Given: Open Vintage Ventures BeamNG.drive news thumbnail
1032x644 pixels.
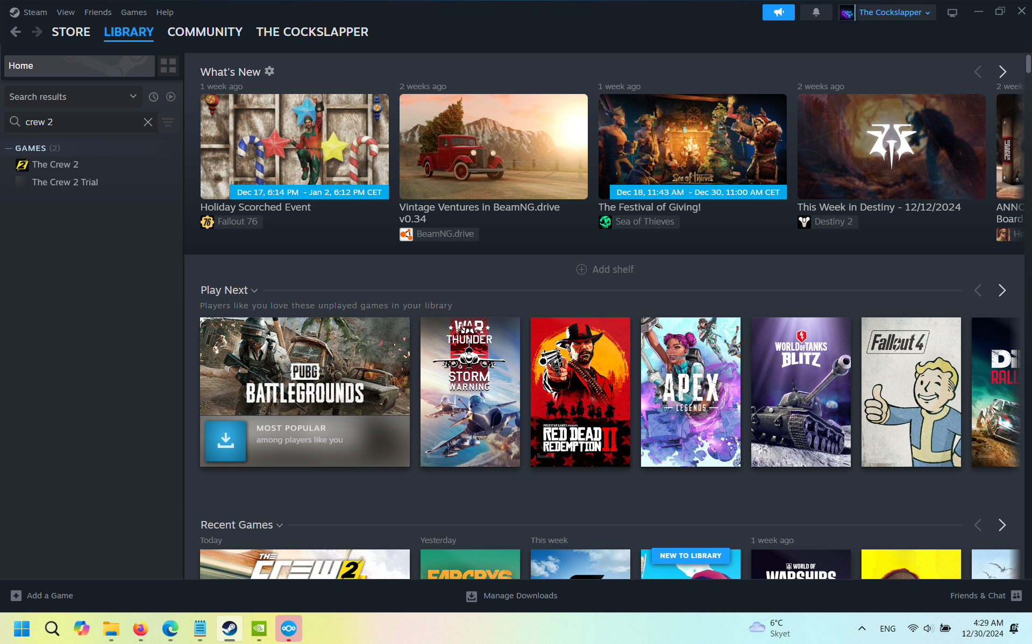Looking at the screenshot, I should [494, 147].
